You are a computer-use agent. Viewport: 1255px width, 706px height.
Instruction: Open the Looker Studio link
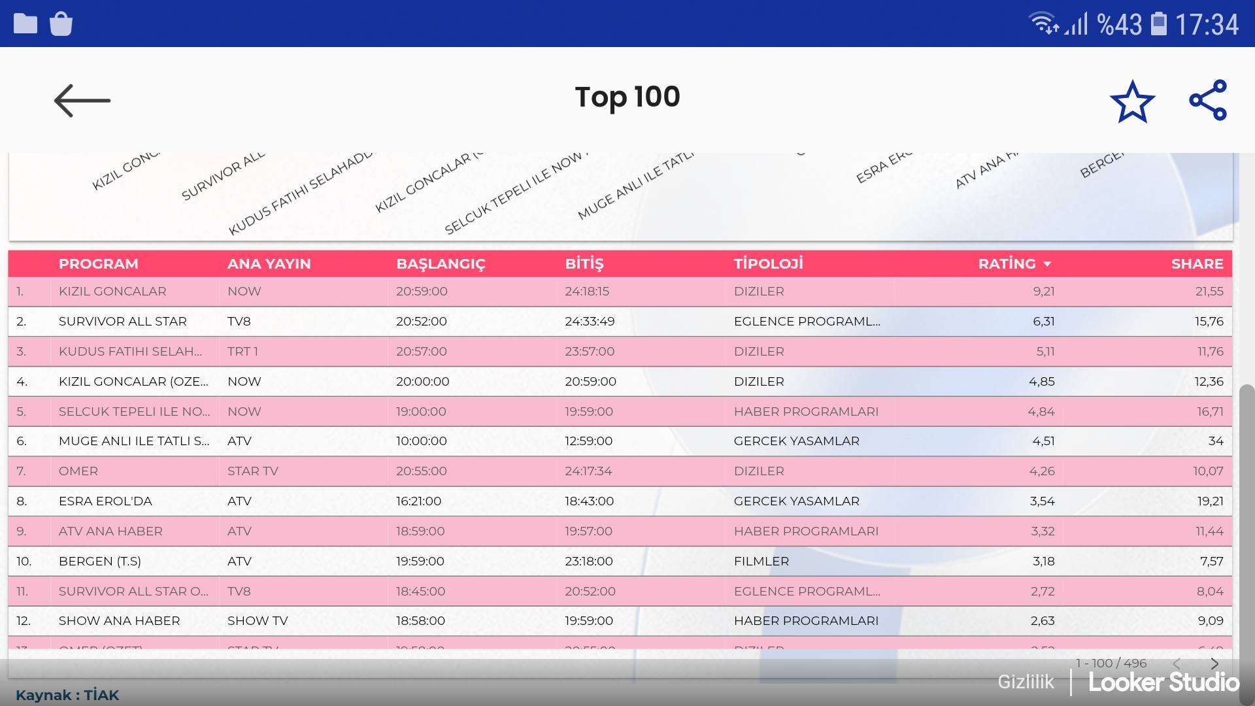pos(1163,682)
